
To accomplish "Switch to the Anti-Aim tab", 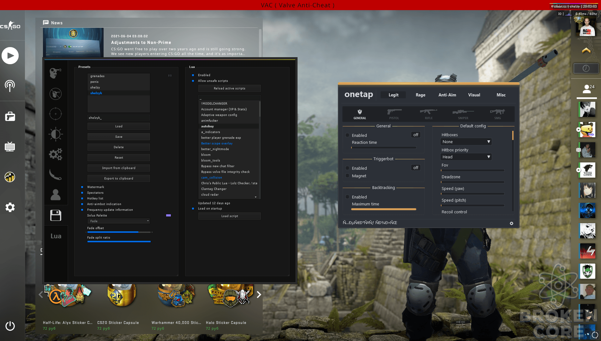I will point(447,95).
